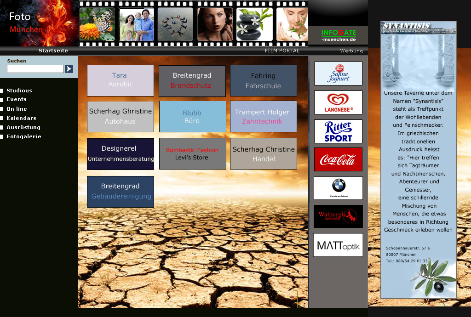Click the olive branch image in Synantisis ad
Image resolution: width=471 pixels, height=317 pixels.
434,277
